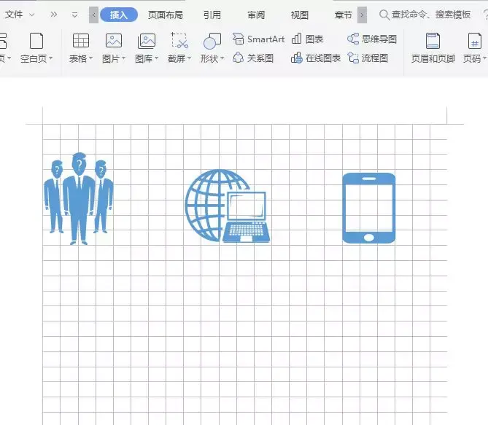
Task: Select the three businessmen image
Action: (79, 198)
